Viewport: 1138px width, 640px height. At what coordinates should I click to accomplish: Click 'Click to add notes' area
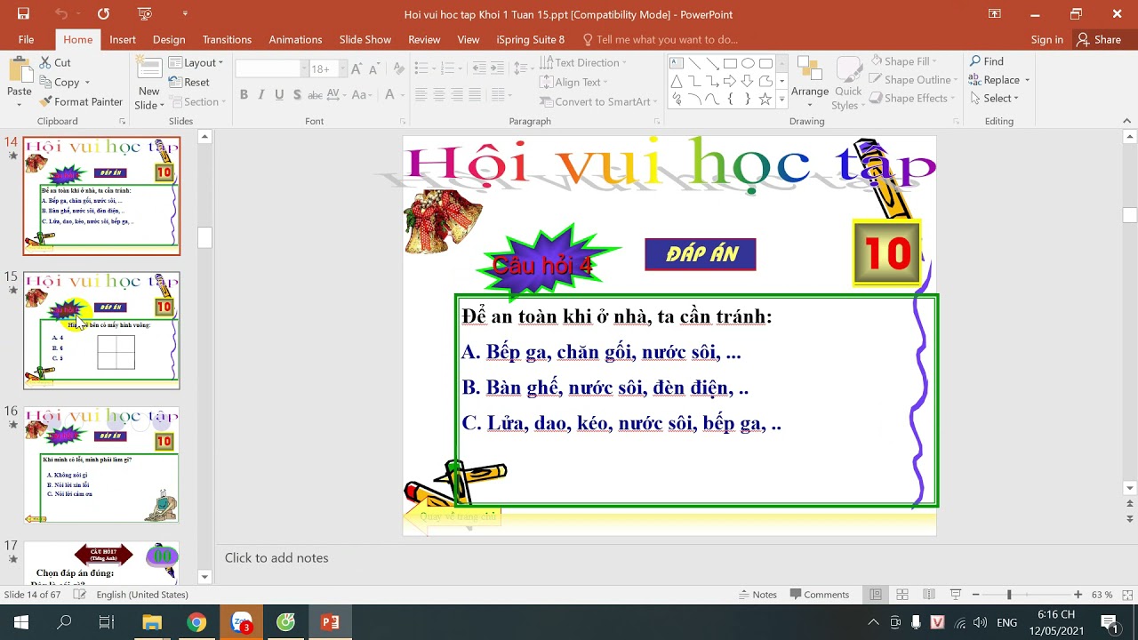(x=276, y=557)
